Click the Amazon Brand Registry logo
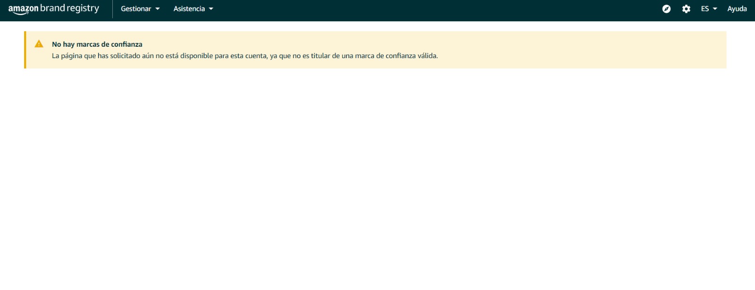The image size is (755, 290). point(54,9)
